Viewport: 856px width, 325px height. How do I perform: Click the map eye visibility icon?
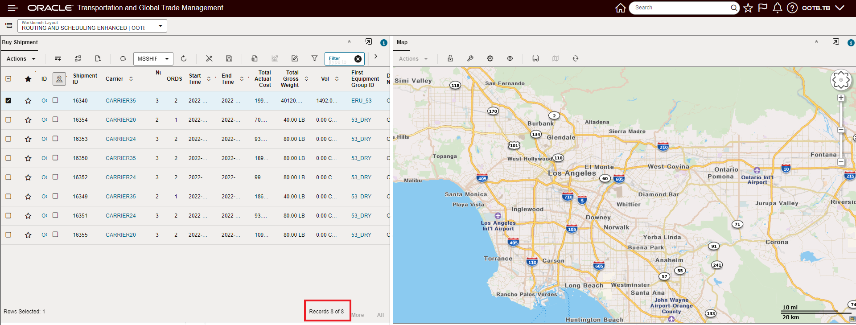tap(510, 58)
